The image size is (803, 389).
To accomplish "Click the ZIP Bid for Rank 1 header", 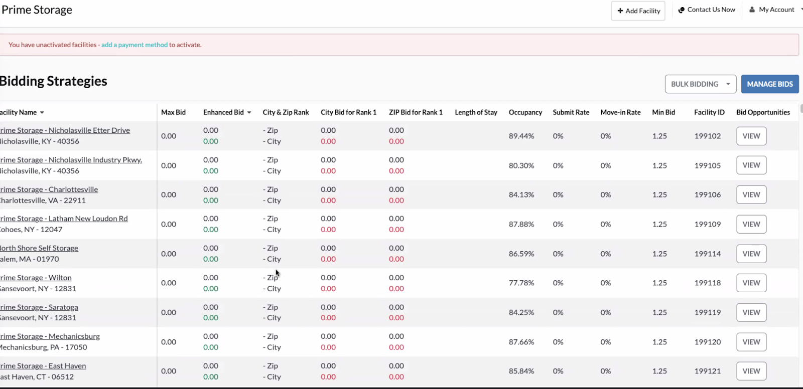I will [x=416, y=112].
